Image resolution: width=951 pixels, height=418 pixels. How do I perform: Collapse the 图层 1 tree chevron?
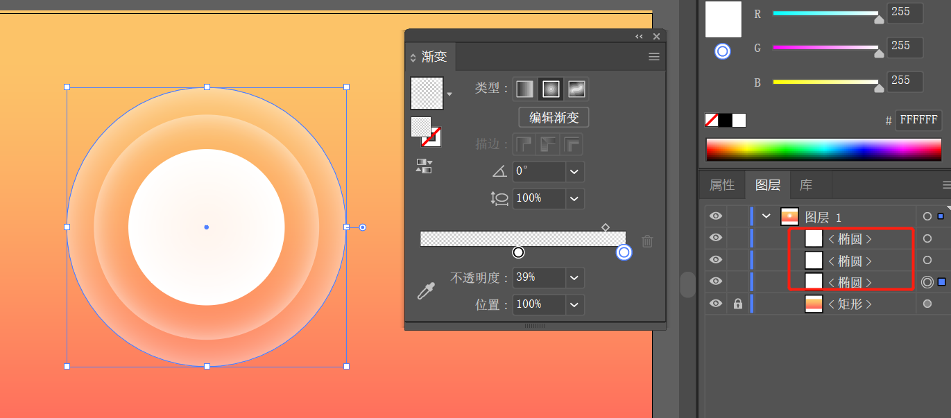pyautogui.click(x=766, y=216)
